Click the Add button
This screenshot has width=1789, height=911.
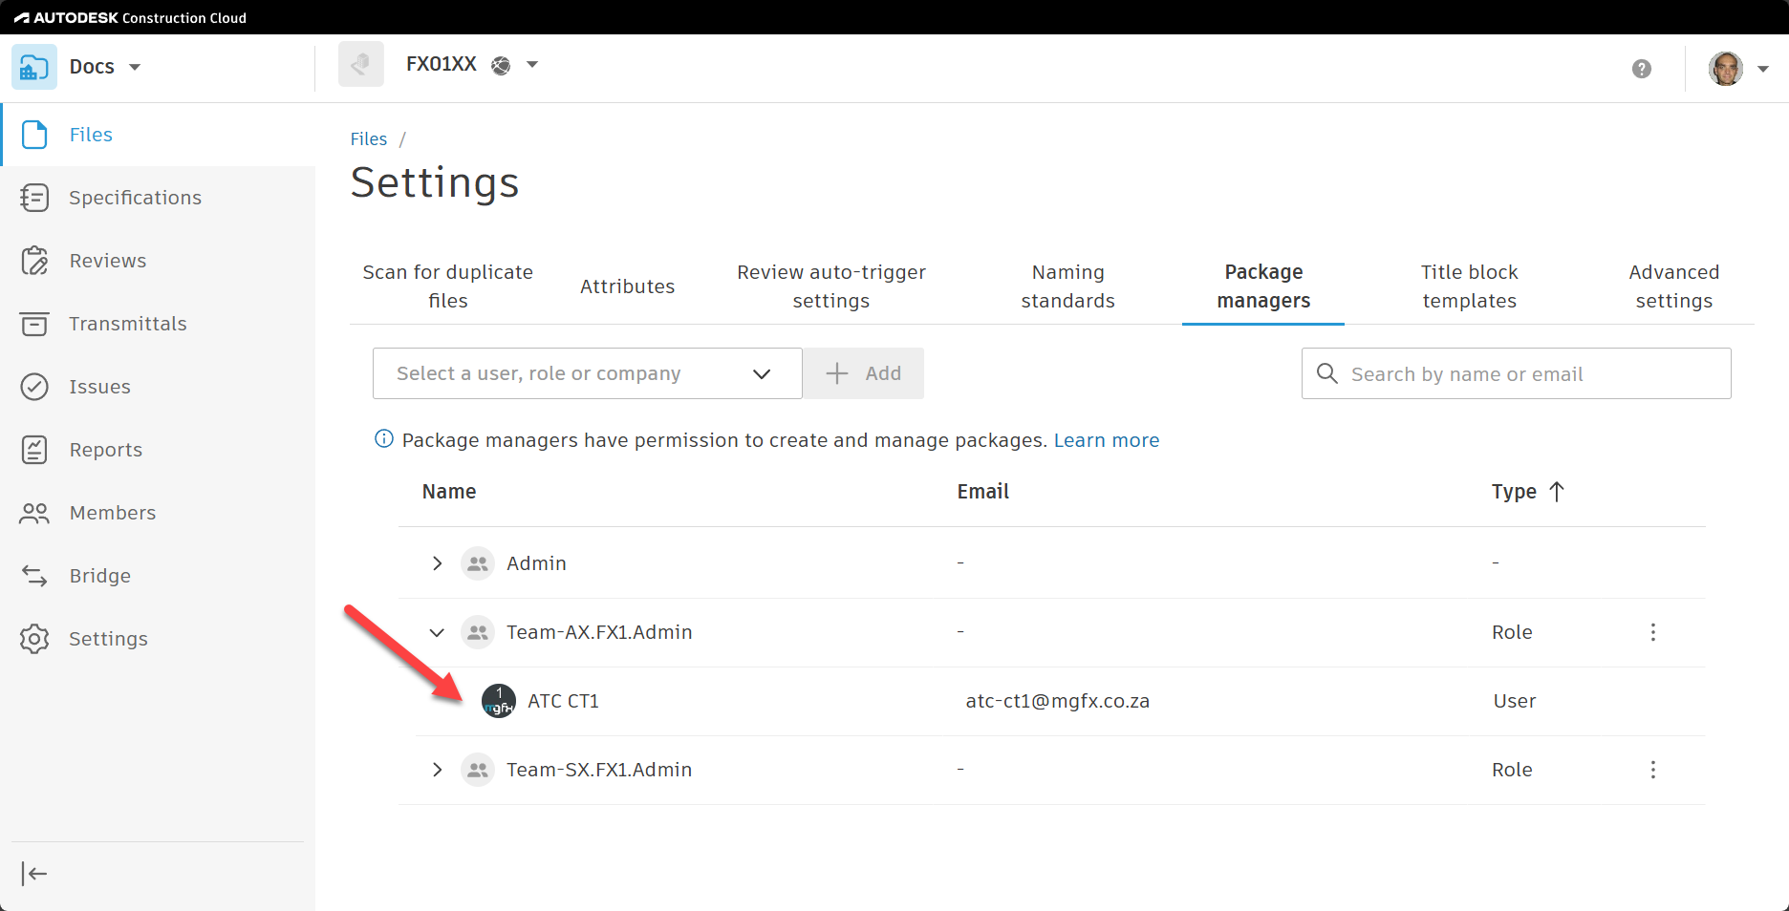point(863,373)
